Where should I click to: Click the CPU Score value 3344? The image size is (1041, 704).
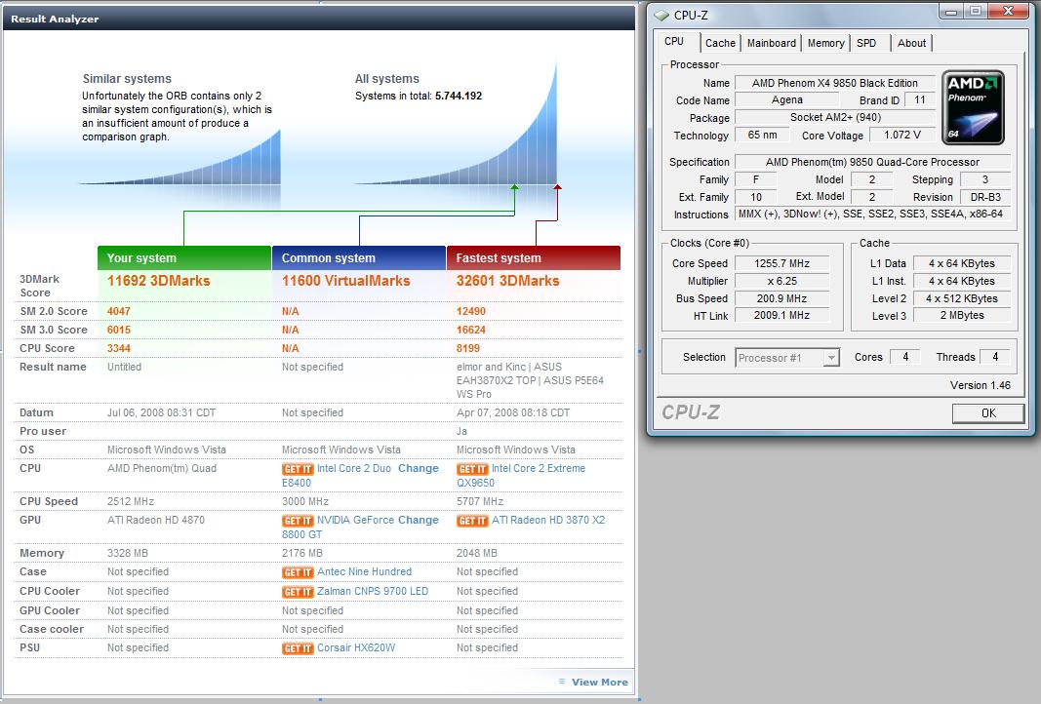[x=119, y=348]
